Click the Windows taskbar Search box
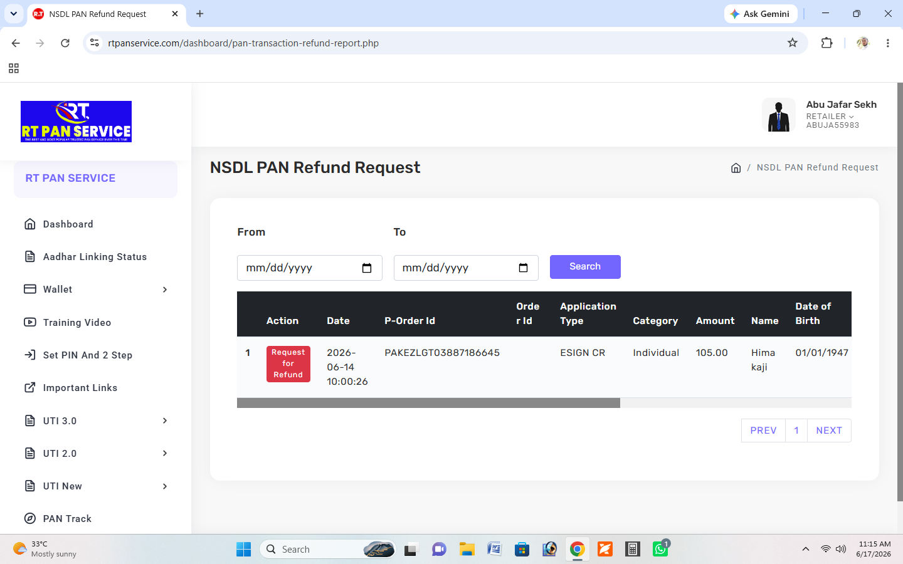Image resolution: width=903 pixels, height=564 pixels. (x=327, y=550)
